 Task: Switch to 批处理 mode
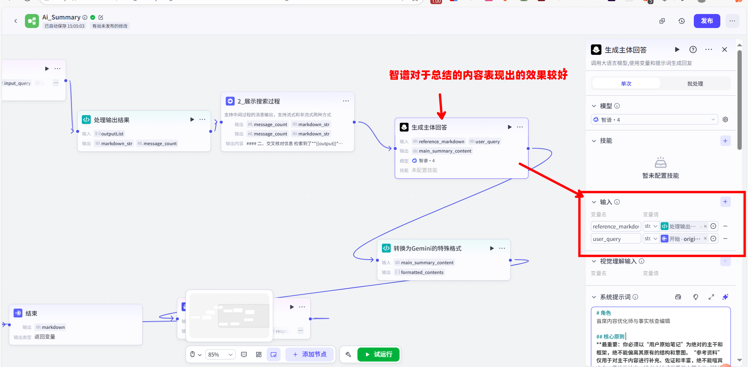(x=695, y=84)
